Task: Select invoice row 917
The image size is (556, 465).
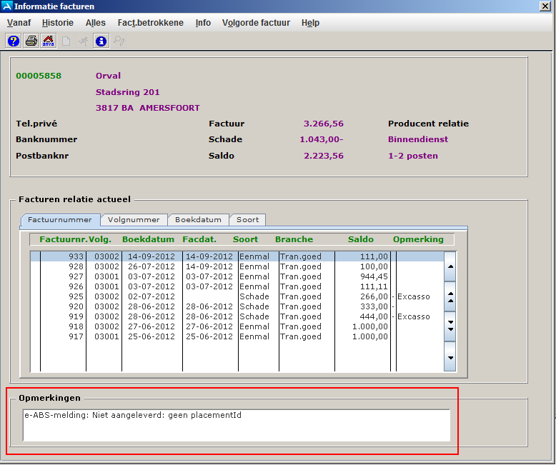Action: tap(237, 336)
